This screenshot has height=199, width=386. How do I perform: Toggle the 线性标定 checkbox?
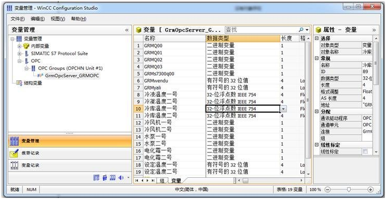365,152
